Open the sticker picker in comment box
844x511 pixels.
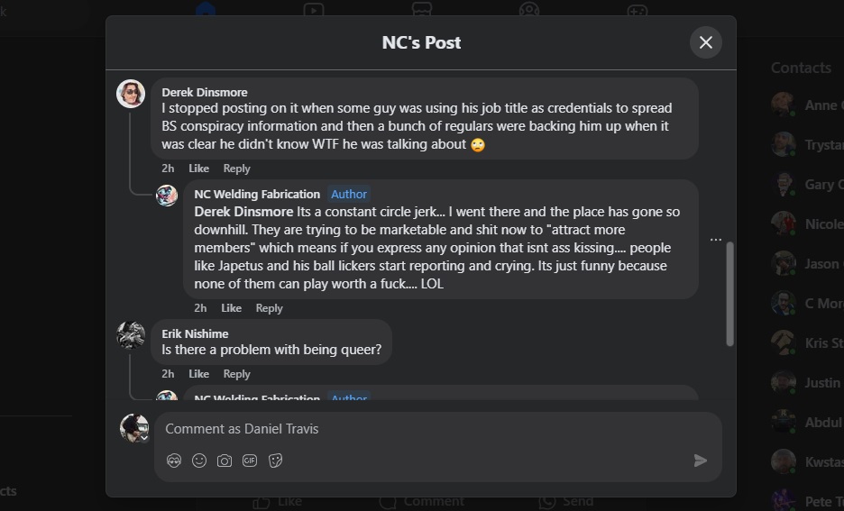pos(276,461)
